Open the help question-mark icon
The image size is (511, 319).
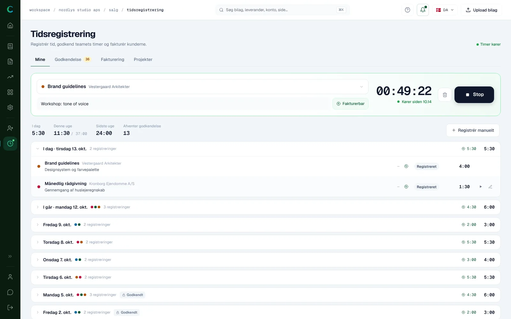(408, 10)
